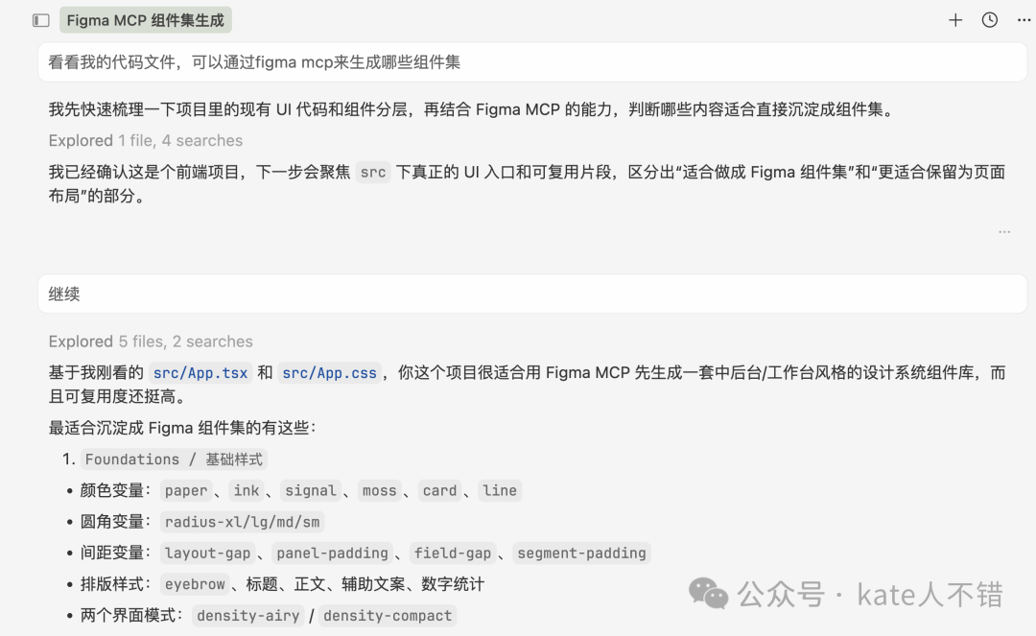Click the signal color variable tag
This screenshot has height=636, width=1036.
click(x=311, y=491)
